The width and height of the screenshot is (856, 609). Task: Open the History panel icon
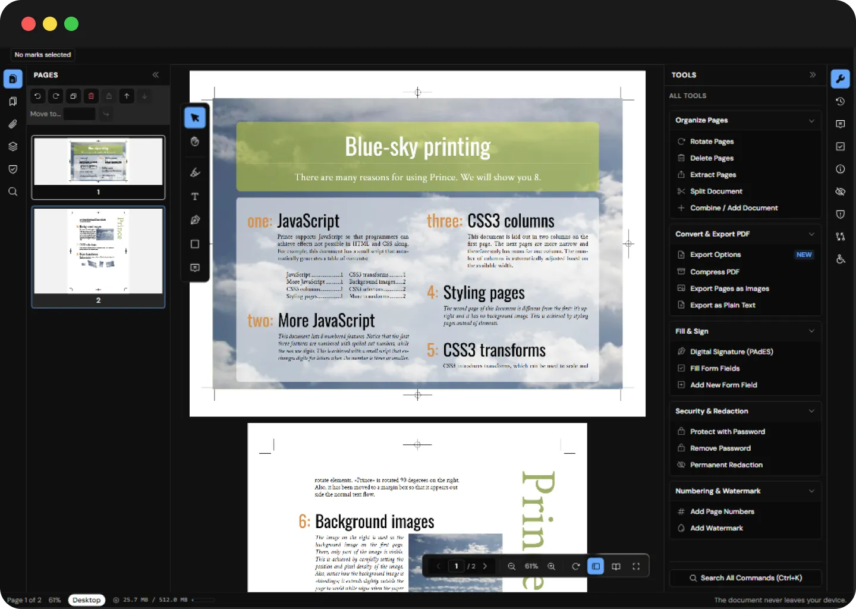[841, 102]
